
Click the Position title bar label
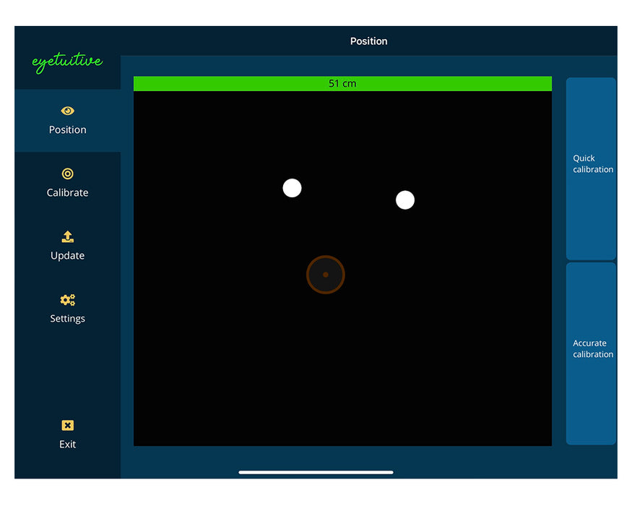click(369, 41)
